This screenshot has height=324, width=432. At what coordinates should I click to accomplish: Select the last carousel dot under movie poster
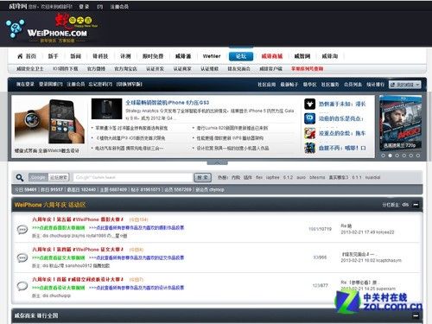click(417, 156)
